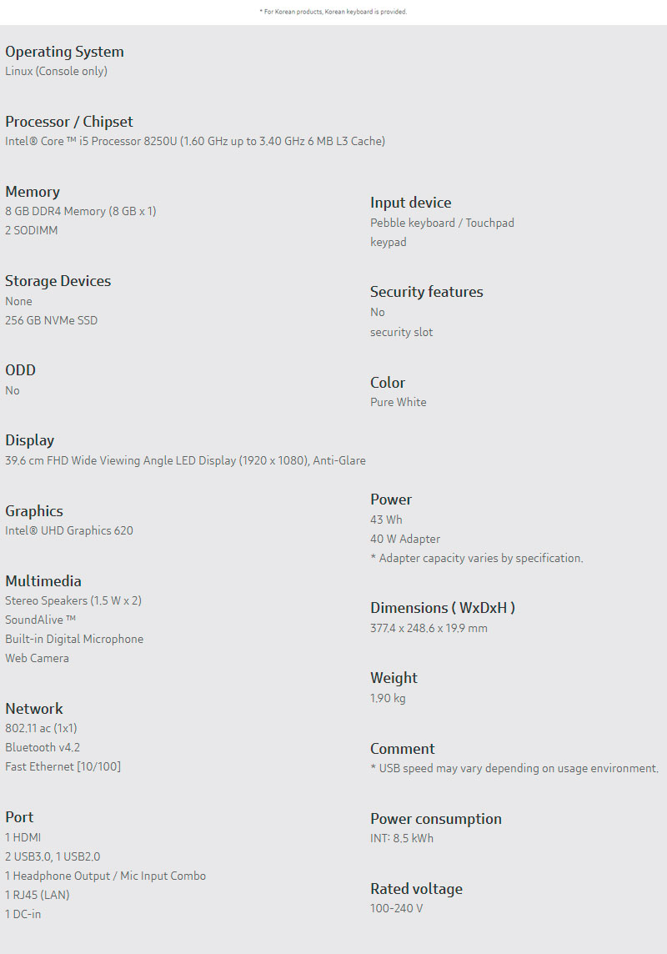Click the Memory section heading
This screenshot has height=954, width=667.
click(33, 192)
